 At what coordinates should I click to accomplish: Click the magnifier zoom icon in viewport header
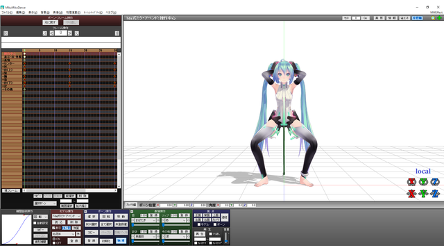coord(433,18)
